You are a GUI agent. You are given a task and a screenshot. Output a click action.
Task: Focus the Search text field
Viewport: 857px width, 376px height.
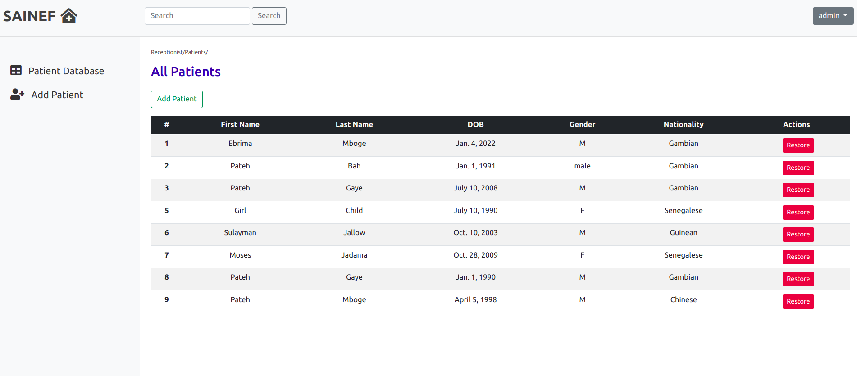197,16
